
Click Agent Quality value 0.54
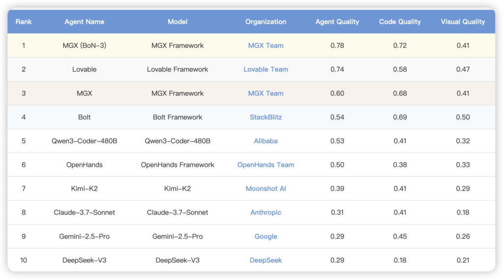[x=337, y=117]
